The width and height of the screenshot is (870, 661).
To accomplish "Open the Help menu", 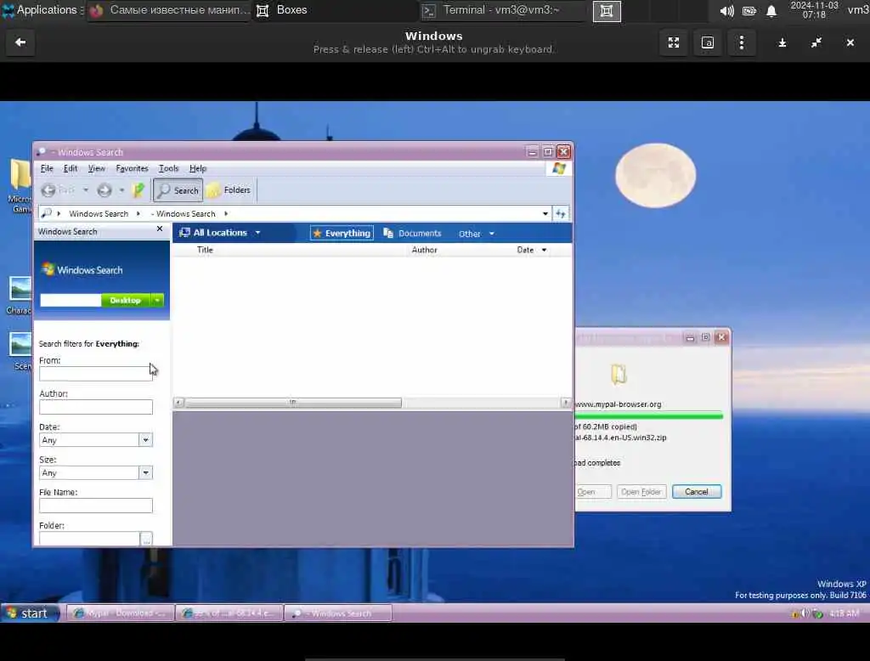I will click(x=197, y=168).
